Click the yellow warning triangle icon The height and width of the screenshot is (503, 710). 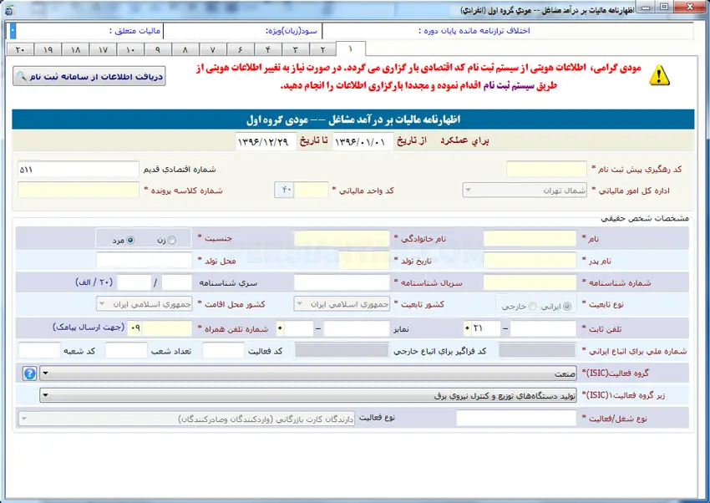pyautogui.click(x=659, y=75)
